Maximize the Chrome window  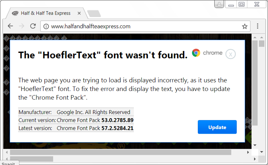tap(242, 4)
